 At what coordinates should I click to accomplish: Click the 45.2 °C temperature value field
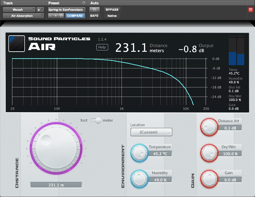160,154
